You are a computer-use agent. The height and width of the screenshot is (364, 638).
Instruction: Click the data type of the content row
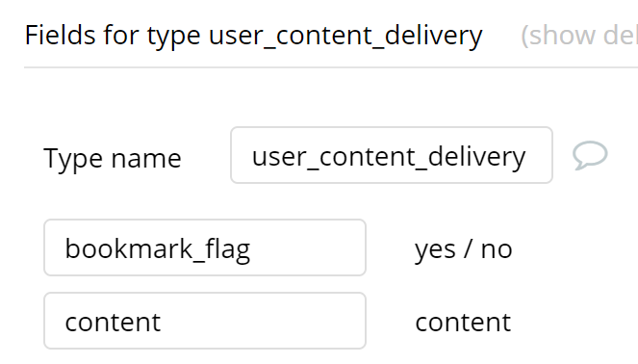[463, 323]
